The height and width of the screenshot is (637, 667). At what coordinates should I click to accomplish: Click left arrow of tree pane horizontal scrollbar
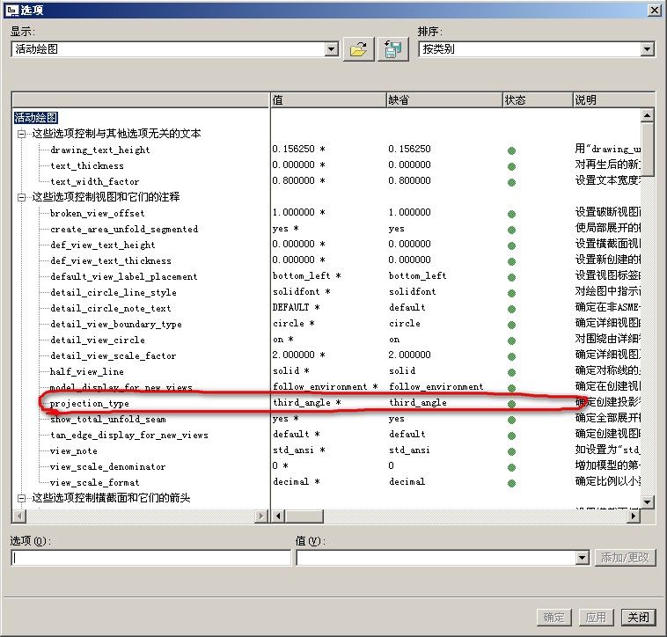point(19,516)
